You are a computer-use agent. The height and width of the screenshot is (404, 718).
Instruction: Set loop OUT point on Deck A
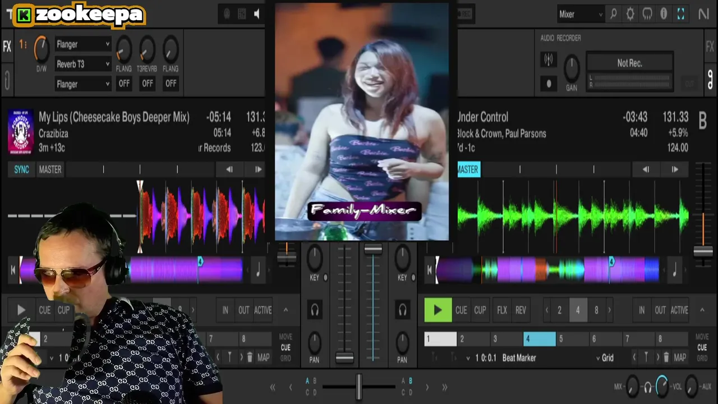243,310
